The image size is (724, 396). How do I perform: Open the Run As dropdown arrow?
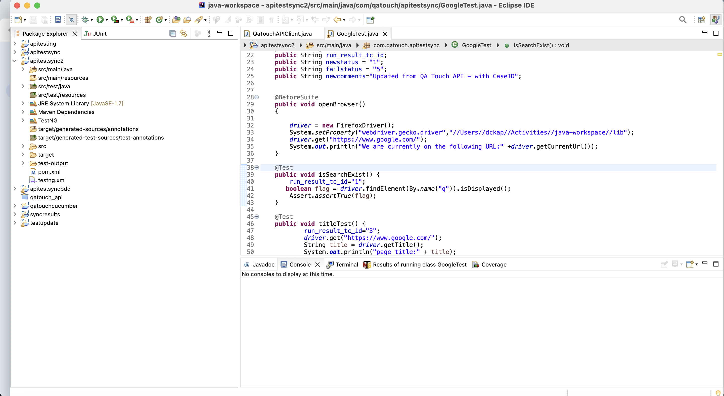coord(107,20)
